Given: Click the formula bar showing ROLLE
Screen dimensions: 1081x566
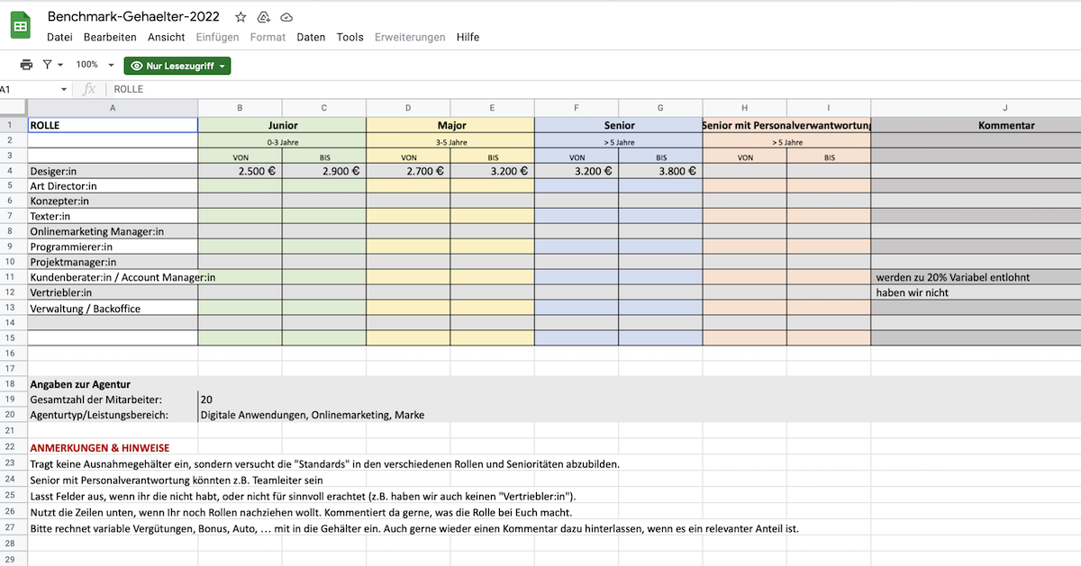Looking at the screenshot, I should click(595, 89).
